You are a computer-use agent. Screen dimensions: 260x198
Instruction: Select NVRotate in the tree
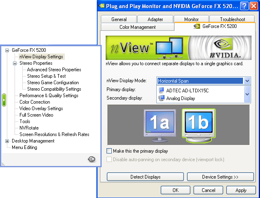pos(29,128)
